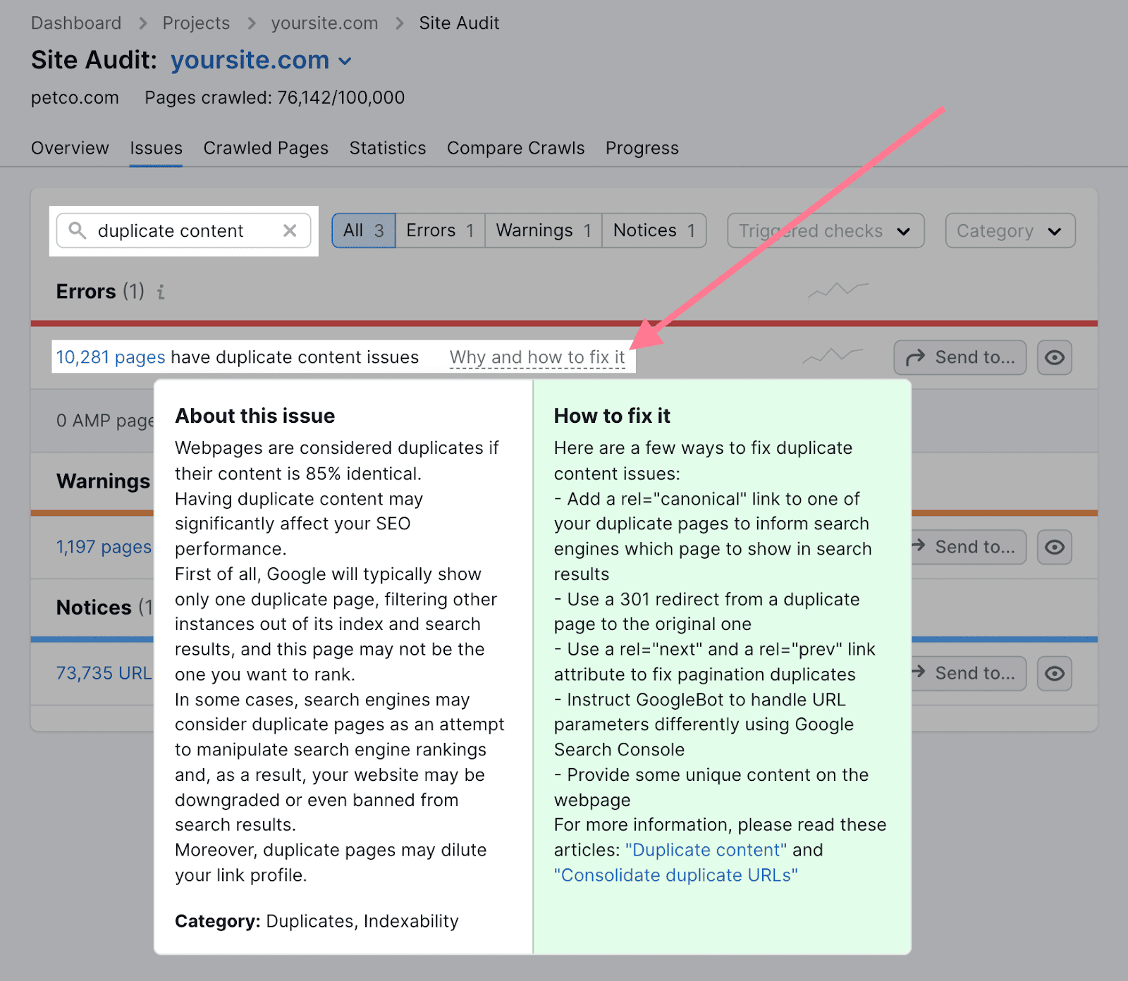Open the Category dropdown

[1010, 230]
